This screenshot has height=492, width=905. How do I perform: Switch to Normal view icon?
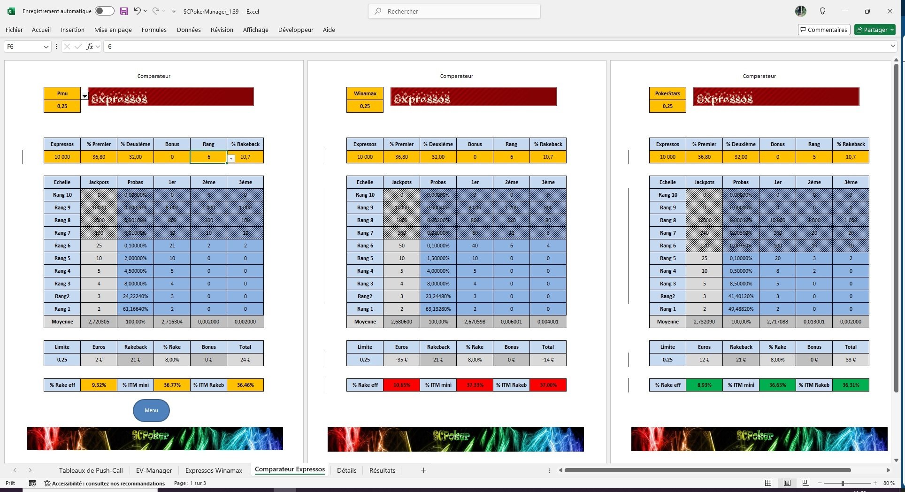point(768,483)
